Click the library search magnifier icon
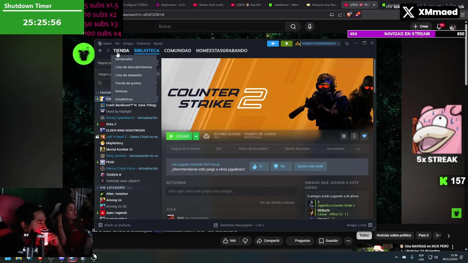This screenshot has height=263, width=468. tap(100, 83)
